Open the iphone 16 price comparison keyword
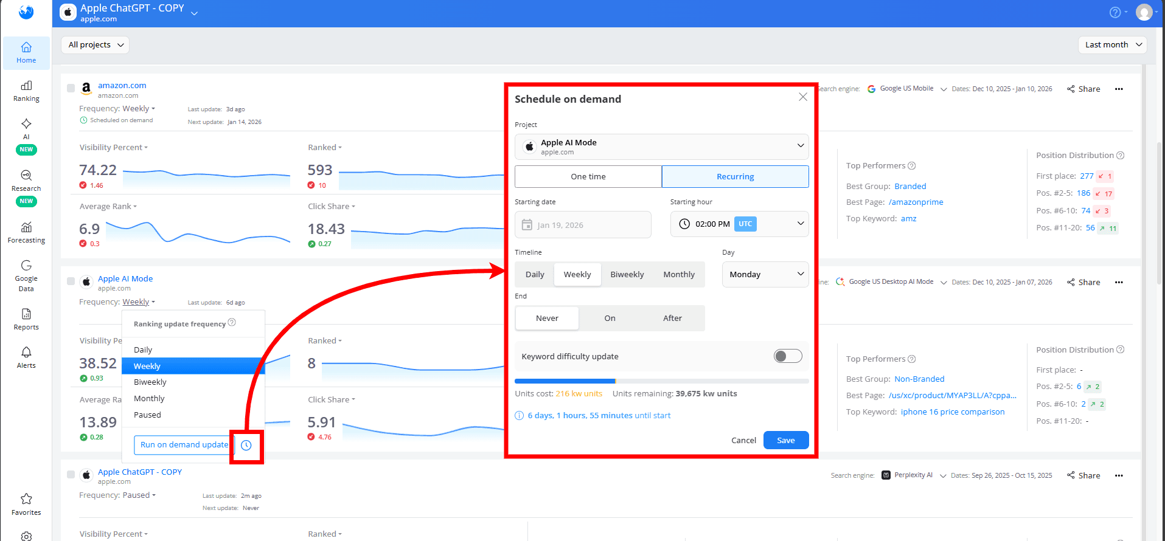The height and width of the screenshot is (541, 1165). coord(953,412)
